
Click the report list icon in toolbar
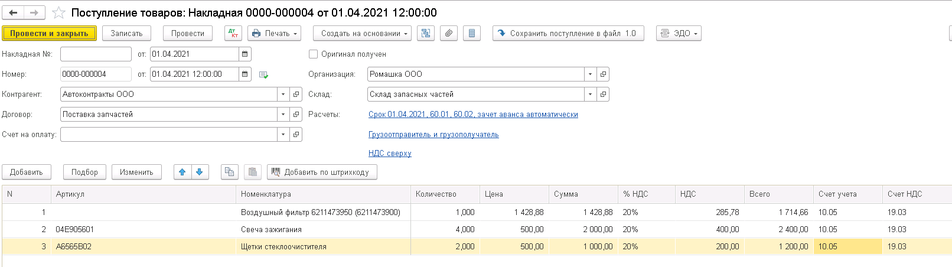[x=471, y=34]
